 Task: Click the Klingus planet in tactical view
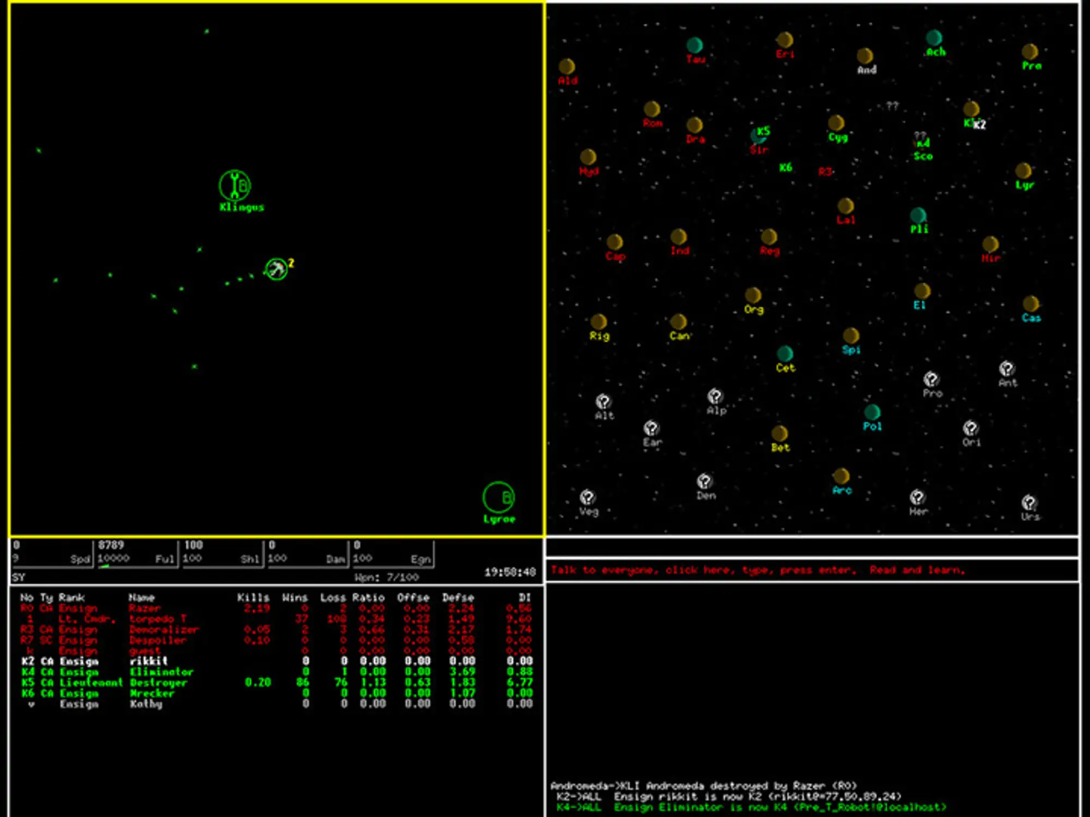coord(235,185)
